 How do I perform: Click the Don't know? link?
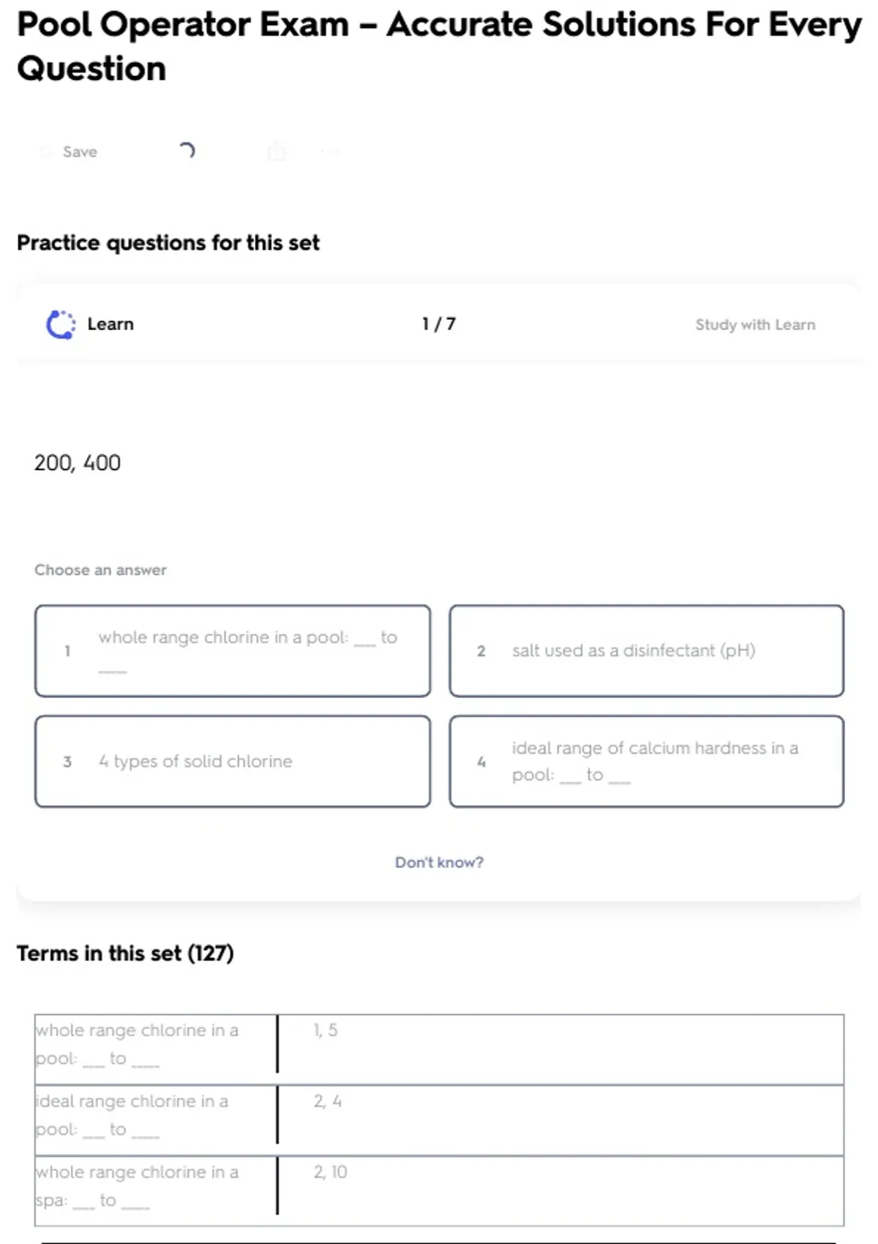click(x=439, y=862)
